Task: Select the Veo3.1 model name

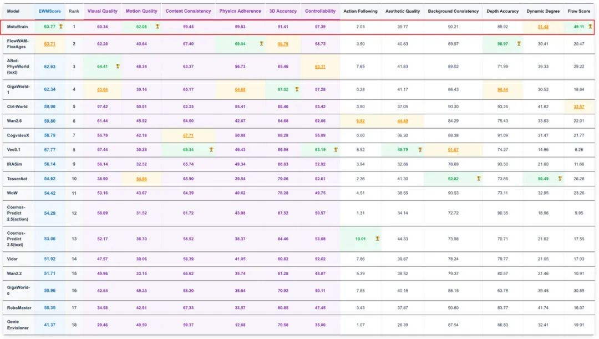Action: (x=13, y=150)
